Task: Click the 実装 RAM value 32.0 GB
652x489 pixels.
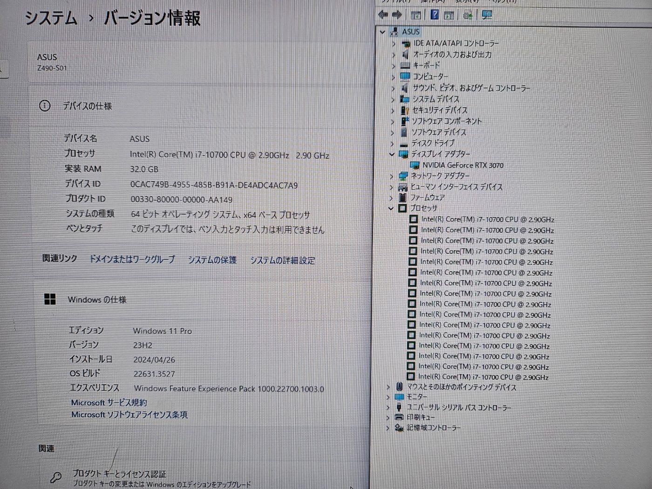Action: tap(144, 170)
